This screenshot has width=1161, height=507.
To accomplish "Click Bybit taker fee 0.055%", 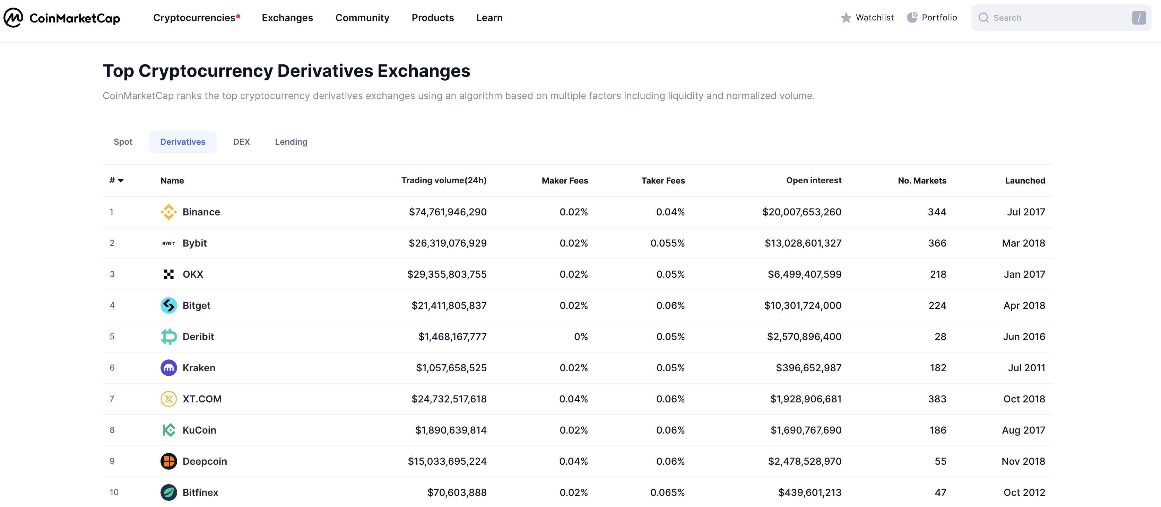I will pyautogui.click(x=667, y=243).
